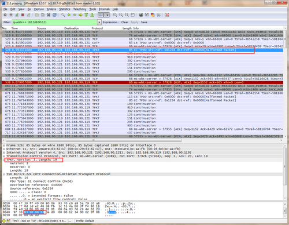Toggle packet list colorization

(x=101, y=15)
